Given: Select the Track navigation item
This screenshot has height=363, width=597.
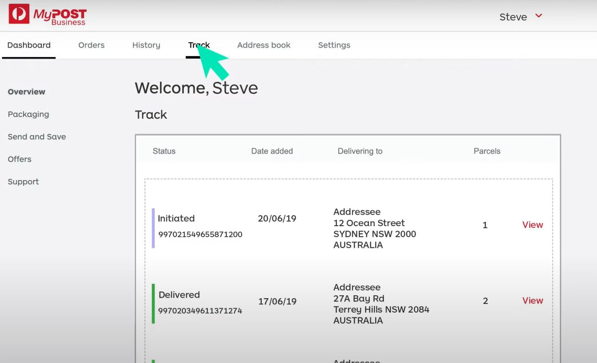Looking at the screenshot, I should click(198, 45).
